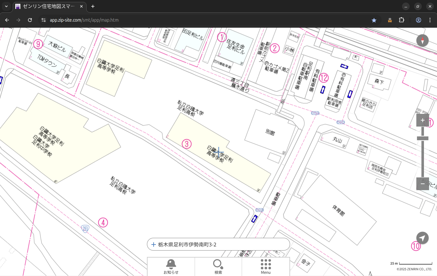Image resolution: width=437 pixels, height=276 pixels.
Task: Zoom out with the minus button
Action: [422, 184]
